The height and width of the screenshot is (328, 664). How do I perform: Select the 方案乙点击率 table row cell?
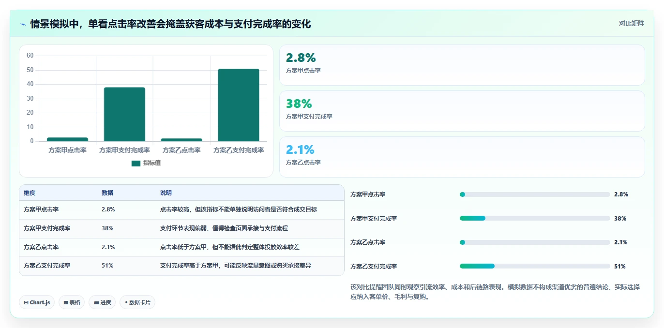(x=41, y=247)
